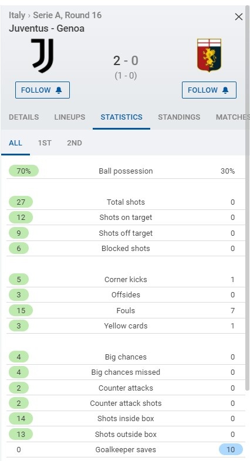
Task: Click the 70% ball possession badge
Action: tap(24, 171)
